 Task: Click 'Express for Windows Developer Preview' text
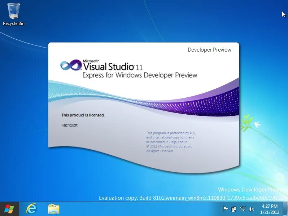point(140,75)
